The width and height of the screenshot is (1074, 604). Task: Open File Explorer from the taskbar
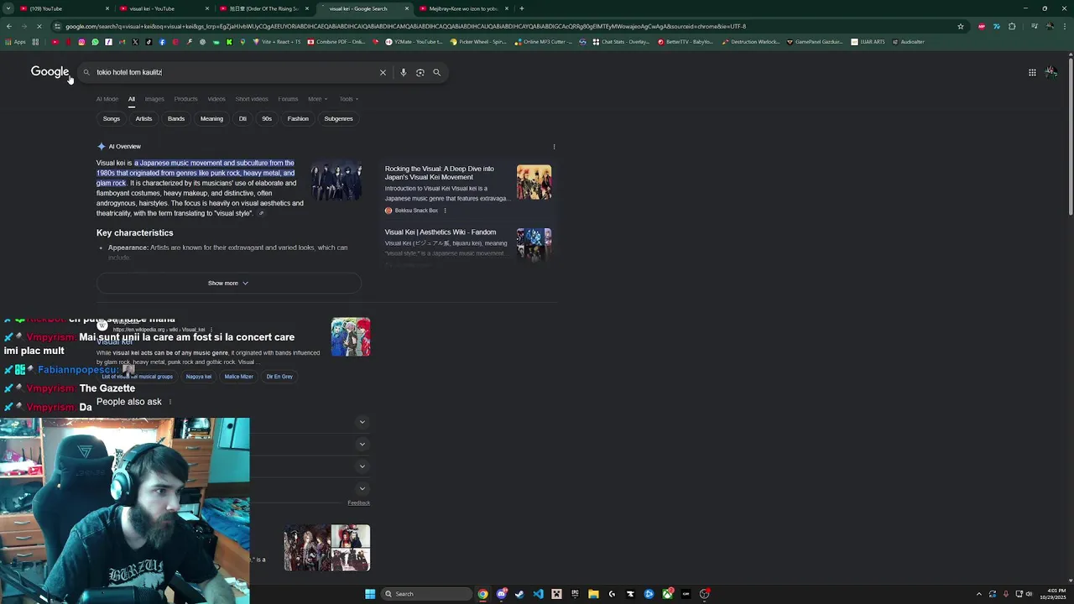(x=593, y=594)
